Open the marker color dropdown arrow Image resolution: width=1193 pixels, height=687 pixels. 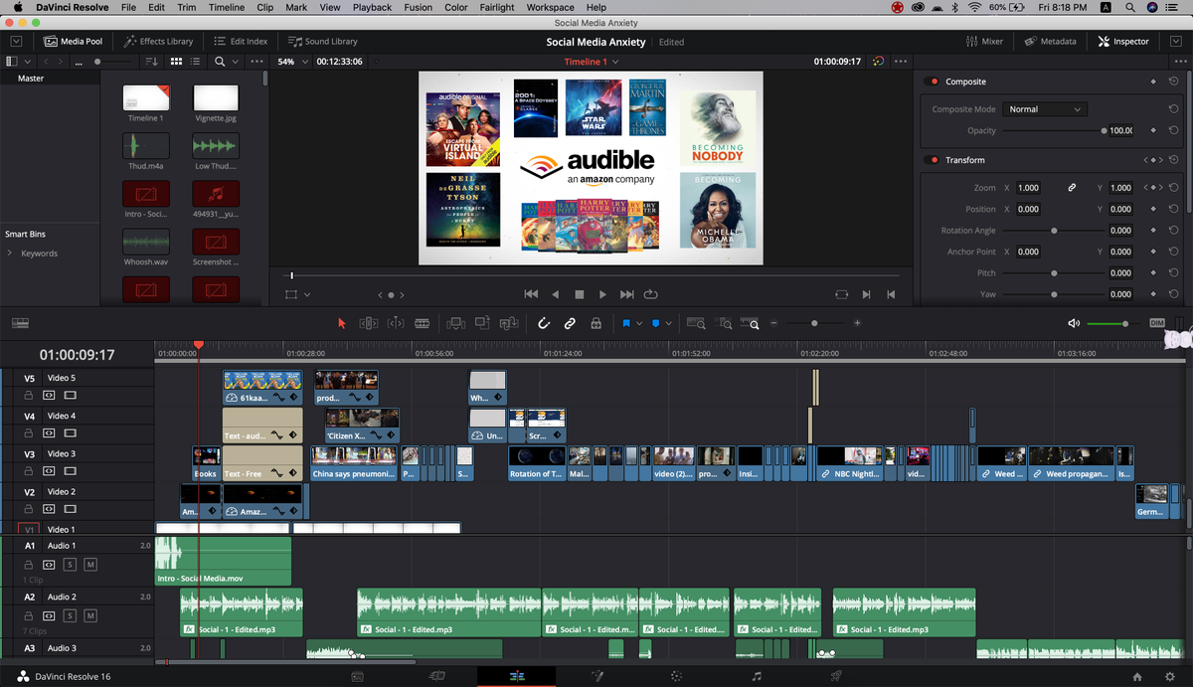click(669, 323)
